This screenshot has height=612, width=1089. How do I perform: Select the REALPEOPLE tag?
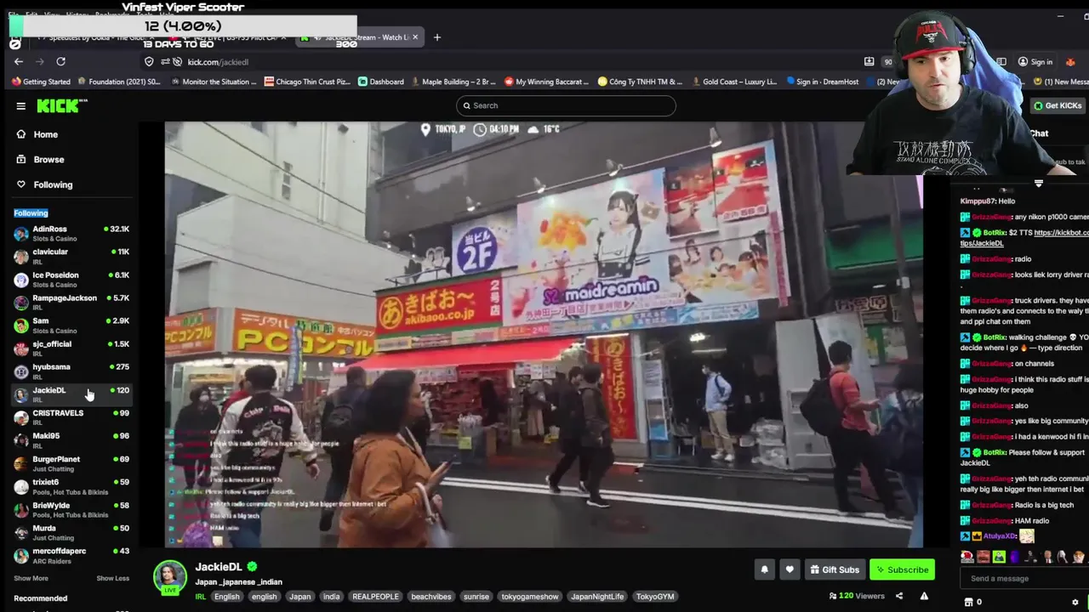375,597
